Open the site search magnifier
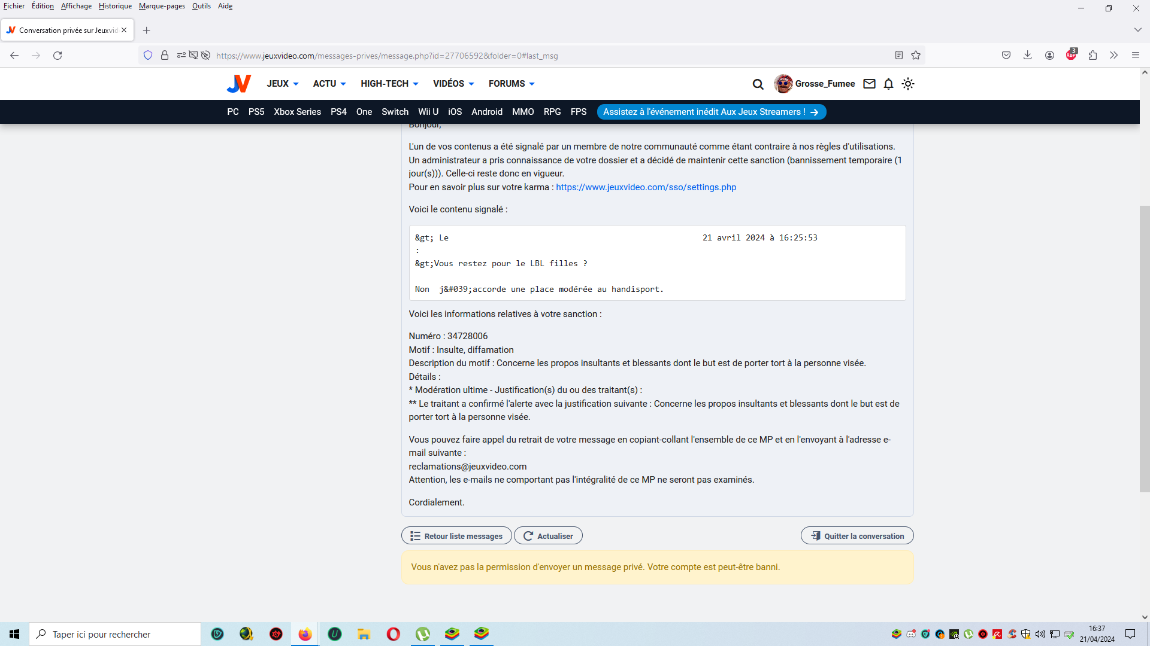The image size is (1150, 646). [x=758, y=84]
